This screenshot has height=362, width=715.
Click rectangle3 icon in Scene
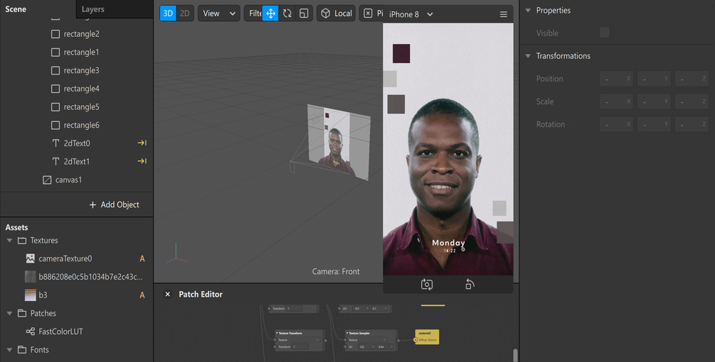tap(55, 70)
